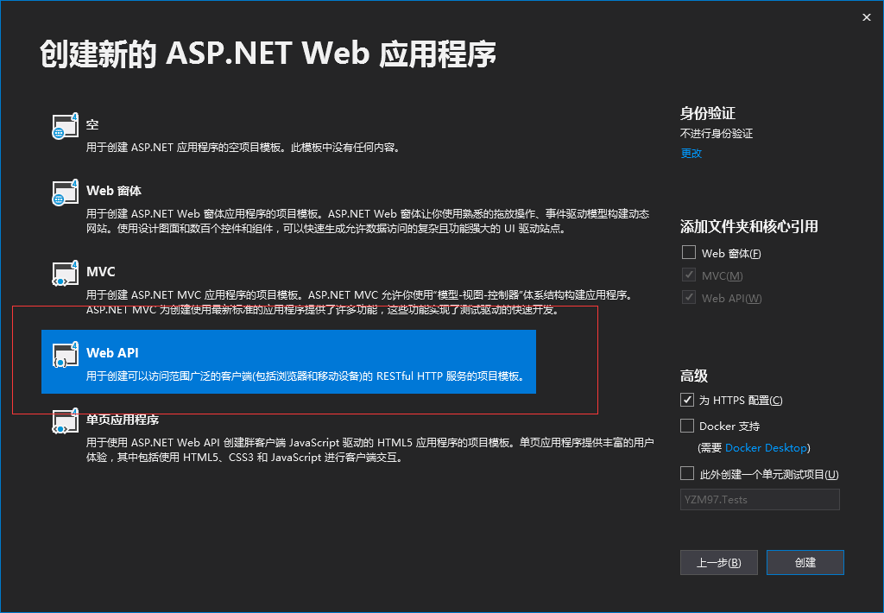Click 更改 authentication link
This screenshot has height=613, width=884.
point(691,154)
